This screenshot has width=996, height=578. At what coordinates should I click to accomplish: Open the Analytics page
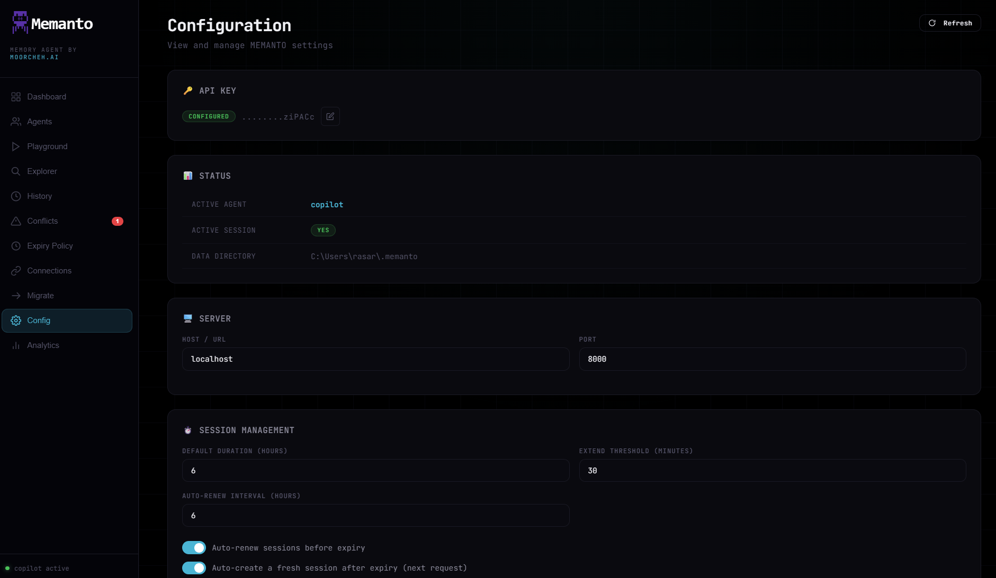click(67, 345)
